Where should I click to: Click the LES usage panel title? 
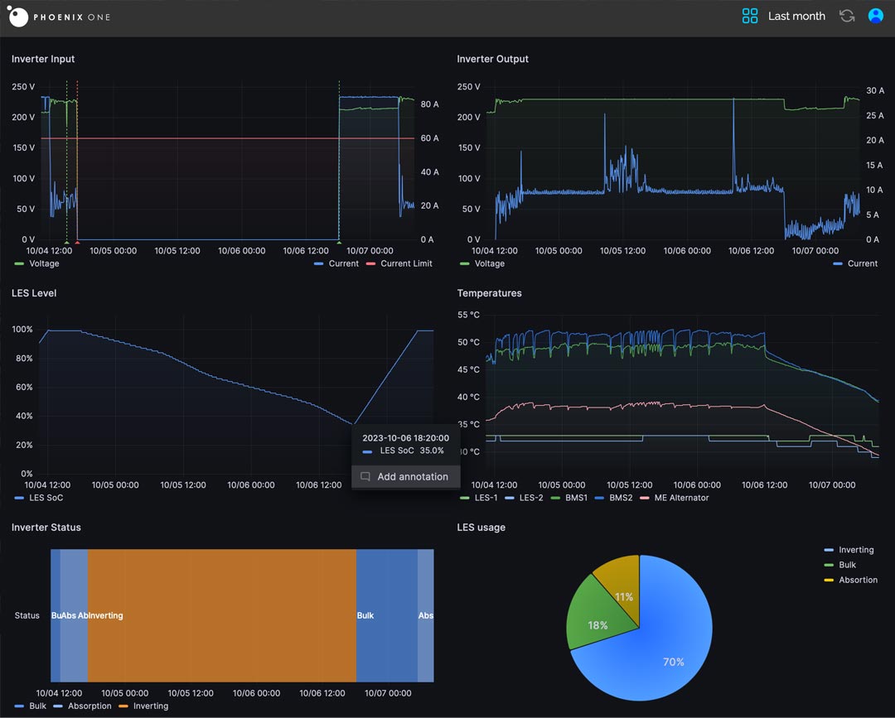click(481, 528)
